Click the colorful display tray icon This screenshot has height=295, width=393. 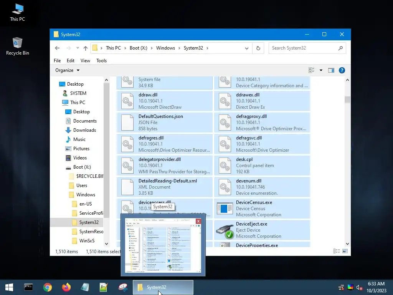point(350,287)
